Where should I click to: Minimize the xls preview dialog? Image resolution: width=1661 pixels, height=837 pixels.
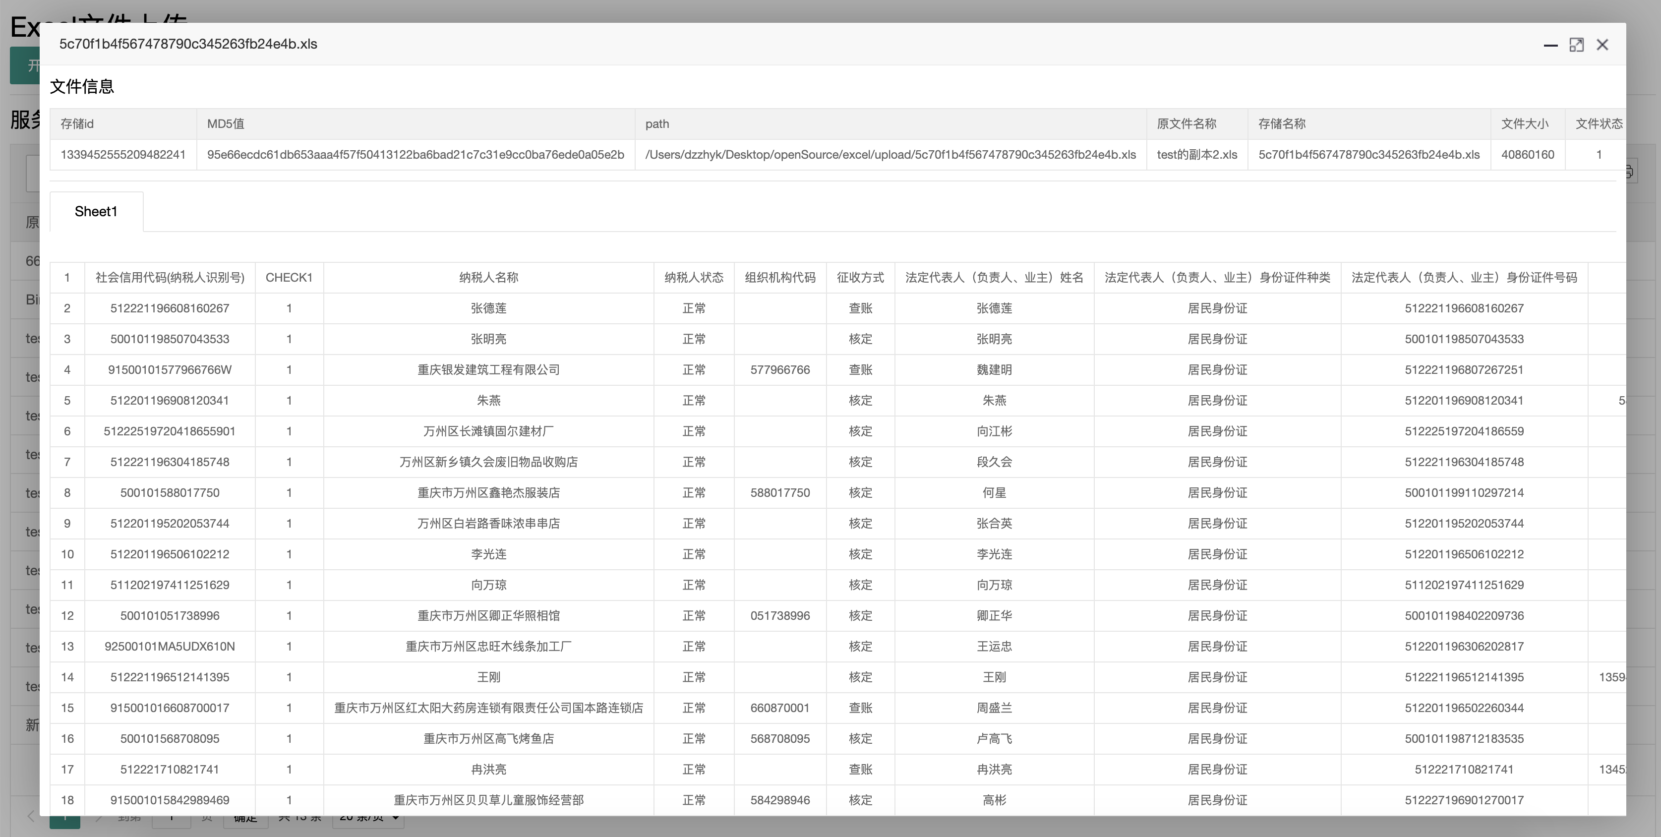(1551, 45)
